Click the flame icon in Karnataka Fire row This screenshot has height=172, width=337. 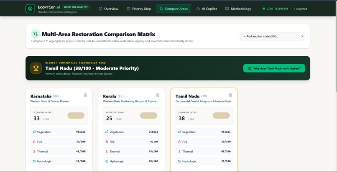tap(34, 142)
